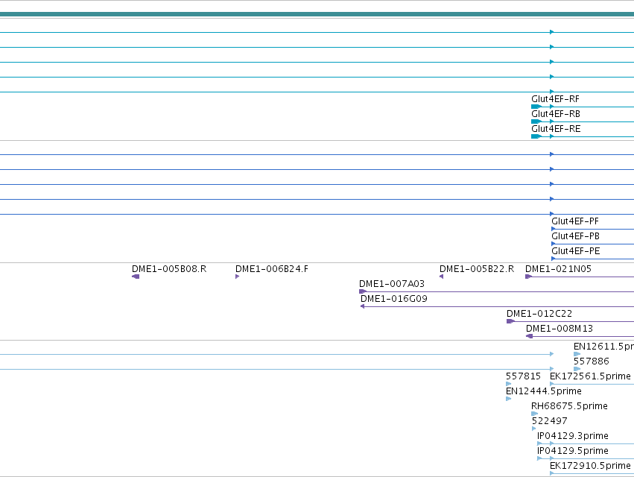Click the Glut4EF-PB protein feature label
The width and height of the screenshot is (634, 477).
[575, 236]
